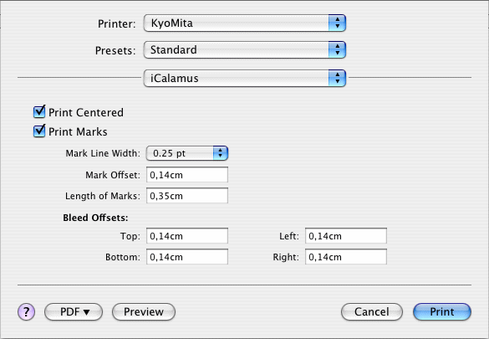Open the PDF options menu button
This screenshot has width=489, height=339.
(74, 312)
